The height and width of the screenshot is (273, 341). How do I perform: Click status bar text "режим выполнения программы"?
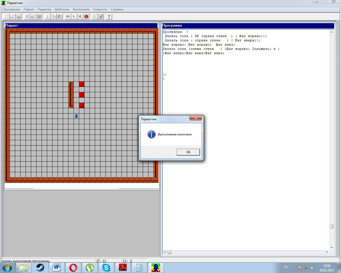pos(26,261)
